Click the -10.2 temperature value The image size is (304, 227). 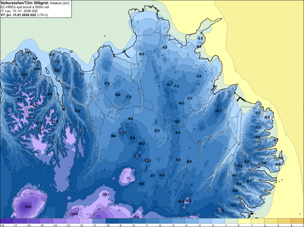[x=141, y=144]
